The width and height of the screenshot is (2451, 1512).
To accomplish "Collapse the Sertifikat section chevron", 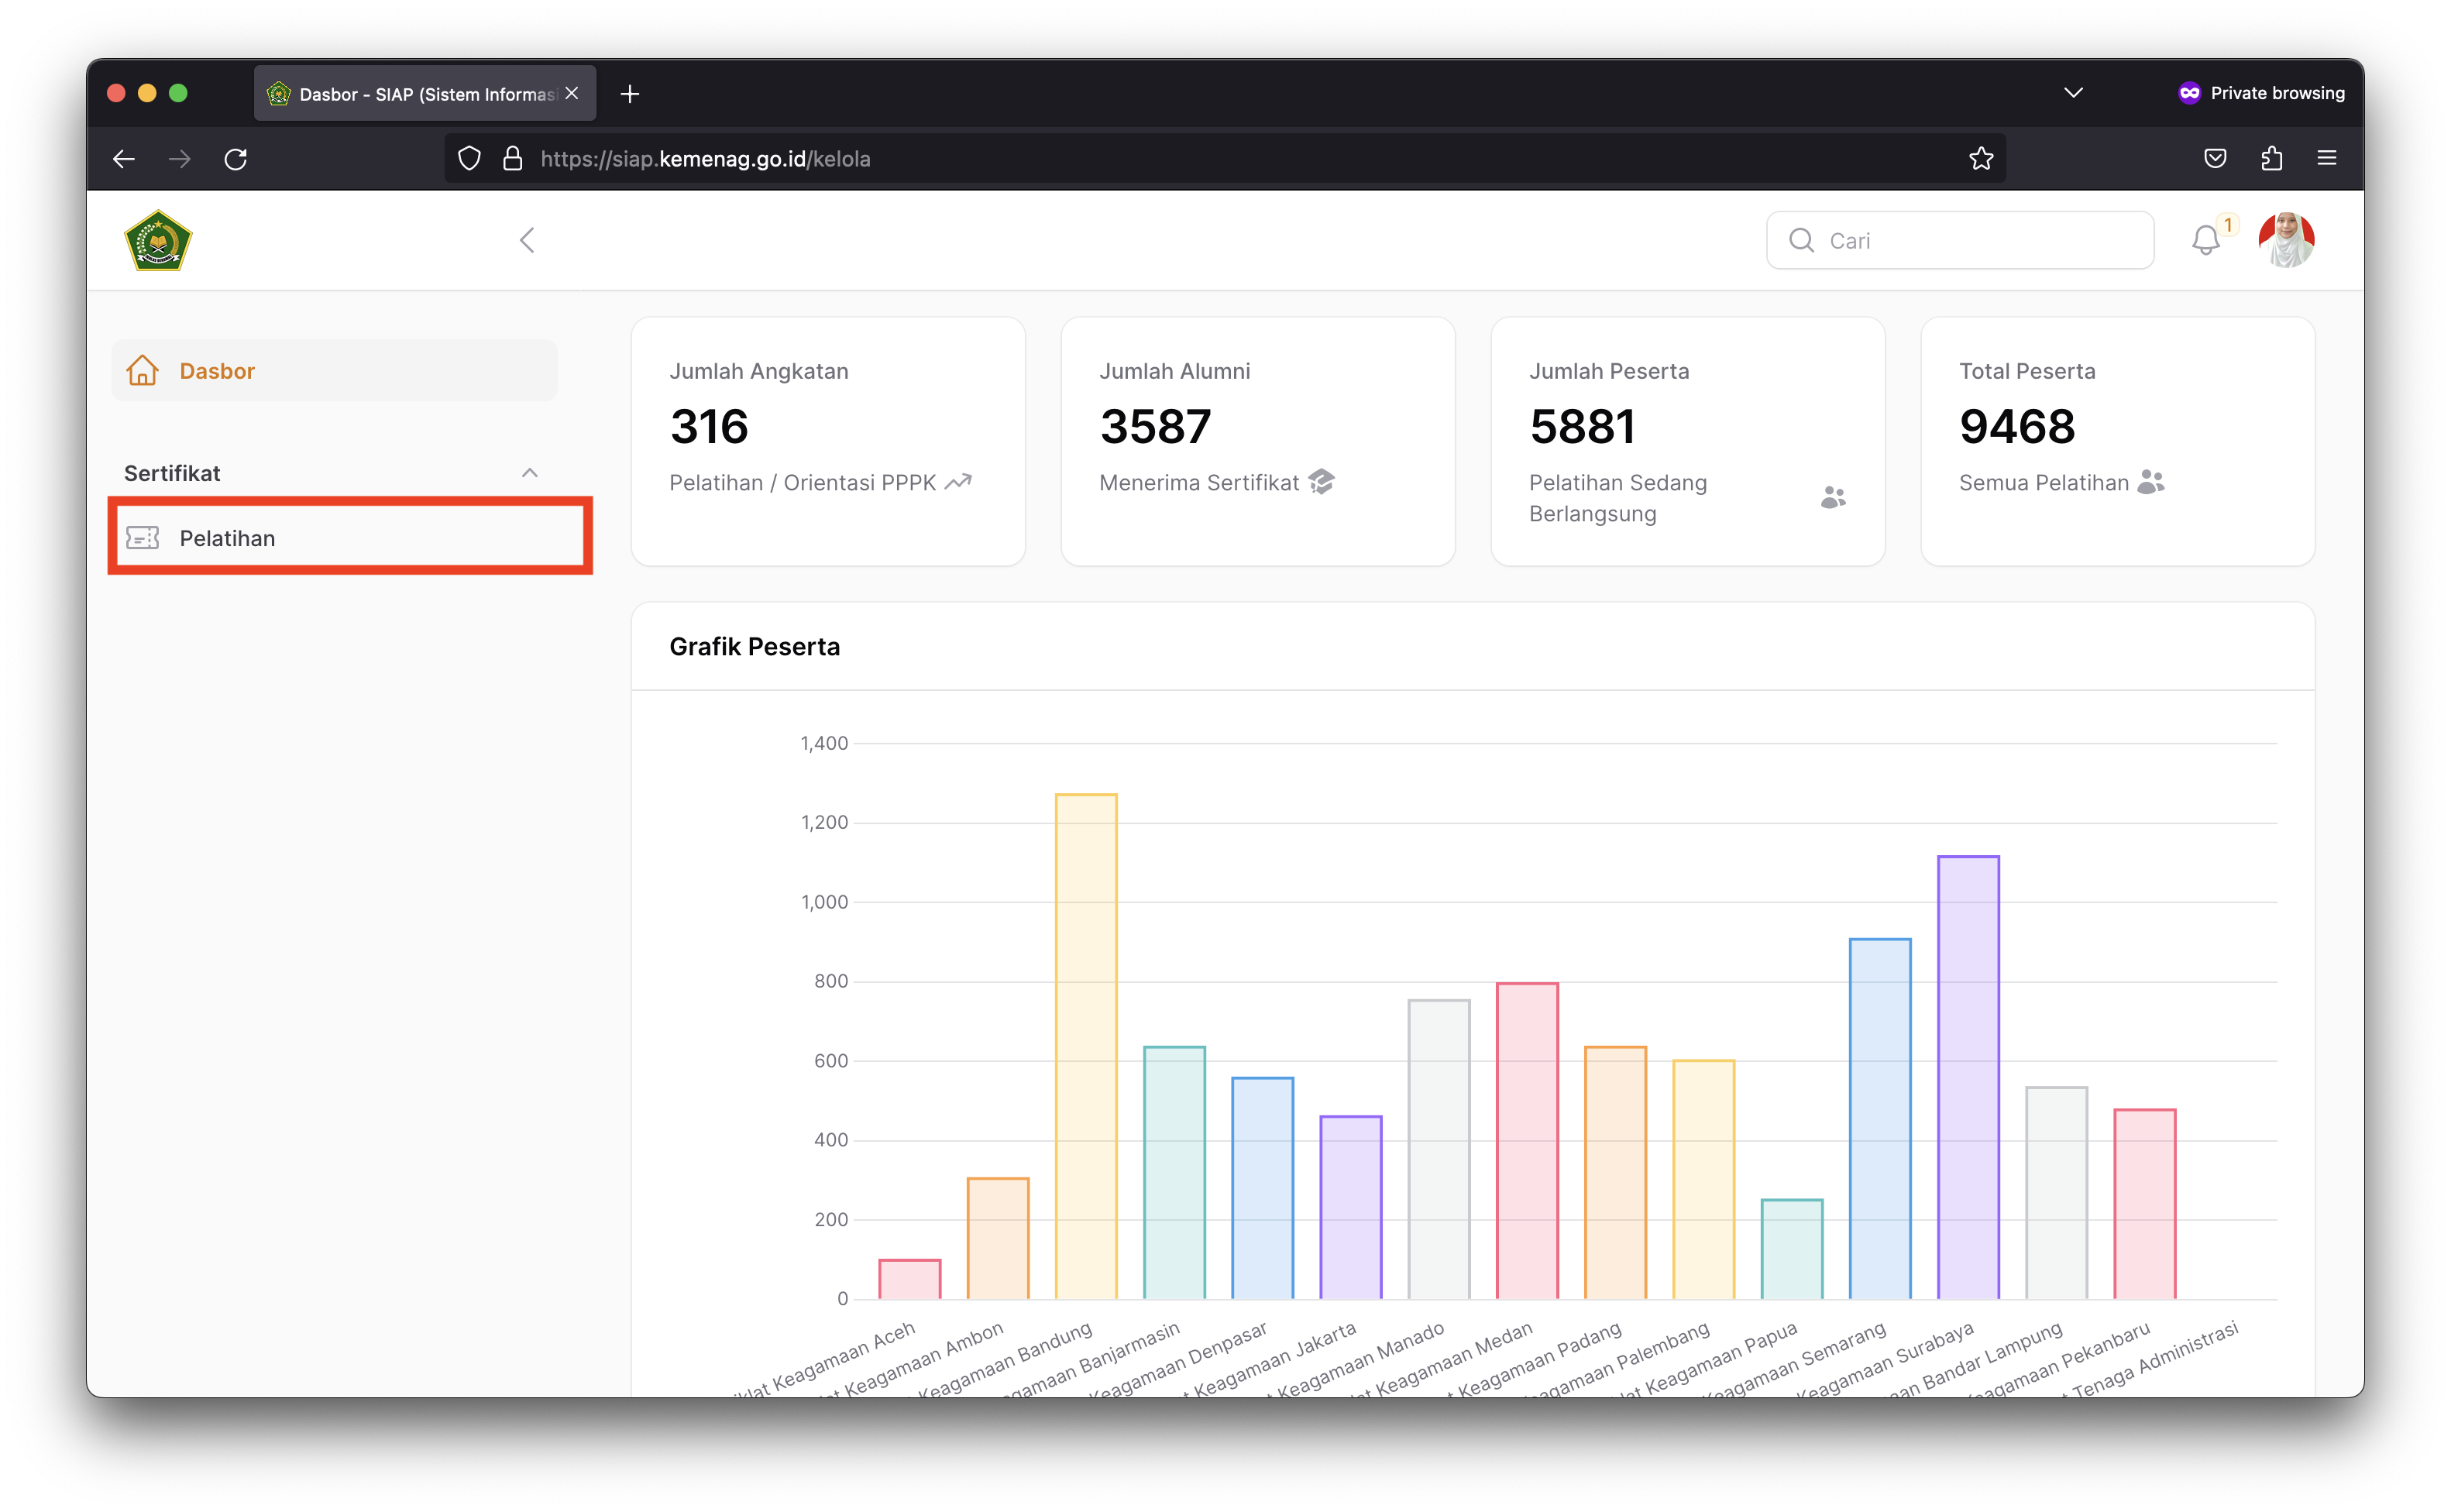I will 529,473.
